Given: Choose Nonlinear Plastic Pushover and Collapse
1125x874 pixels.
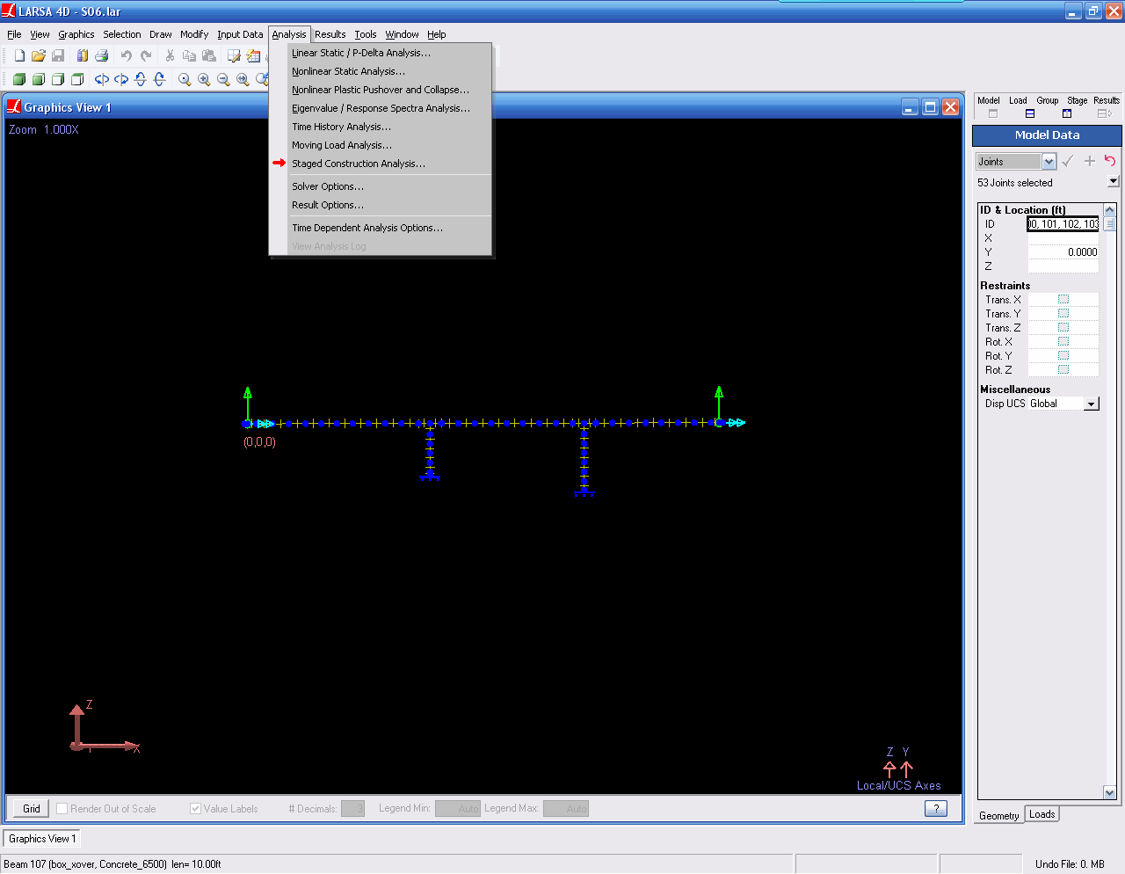Looking at the screenshot, I should [x=381, y=90].
